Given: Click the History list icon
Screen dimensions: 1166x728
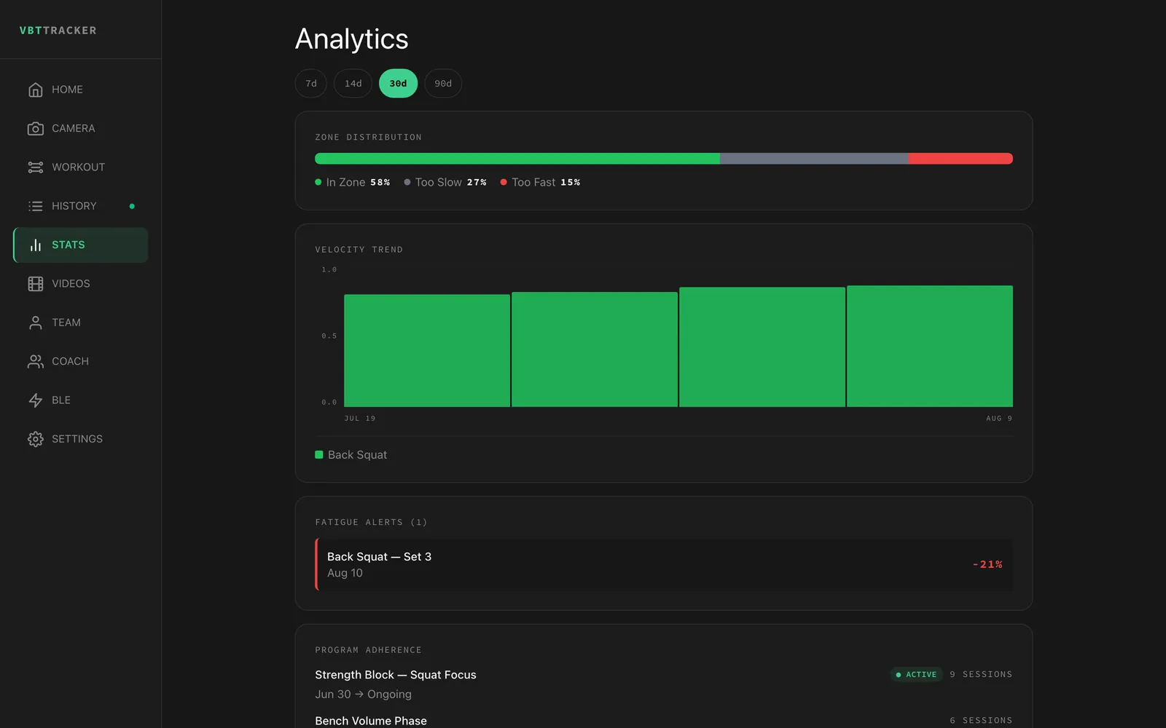Looking at the screenshot, I should coord(35,206).
